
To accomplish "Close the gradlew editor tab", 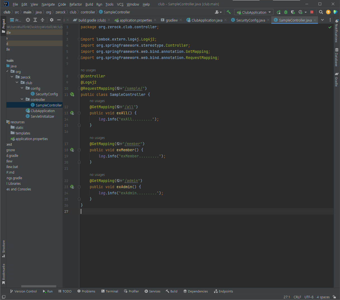I will coord(181,20).
